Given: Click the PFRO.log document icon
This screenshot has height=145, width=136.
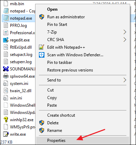Looking at the screenshot, I should pos(6,25).
